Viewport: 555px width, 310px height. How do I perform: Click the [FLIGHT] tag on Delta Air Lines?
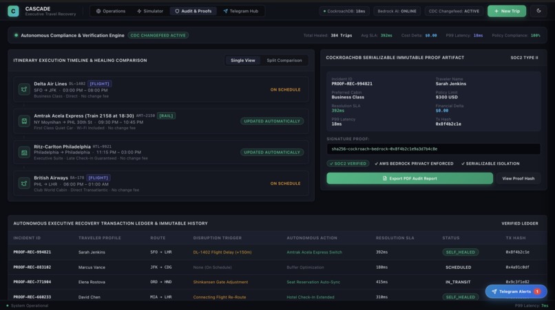click(99, 84)
